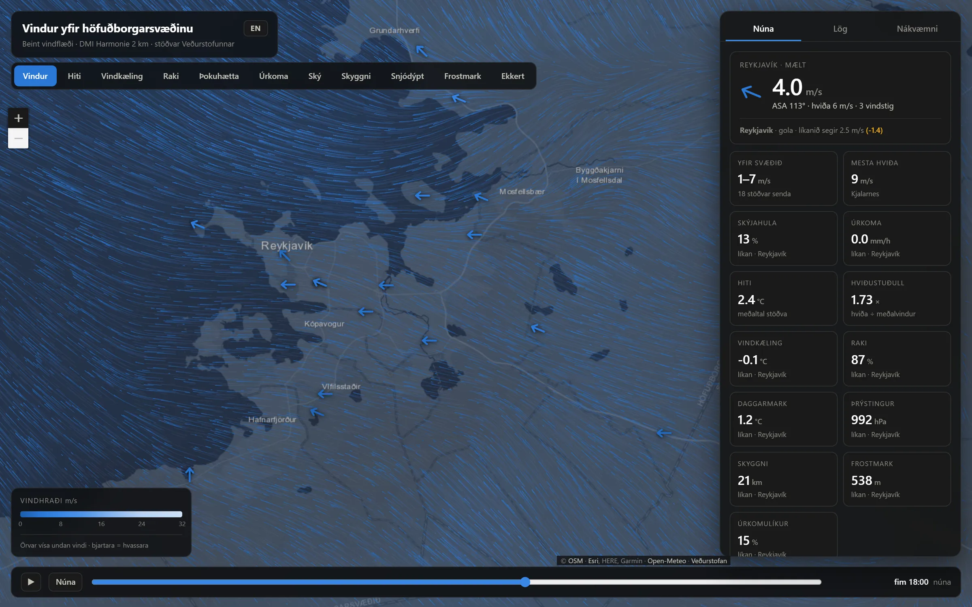Open the Nákvæmni tab
972x607 pixels.
[917, 29]
